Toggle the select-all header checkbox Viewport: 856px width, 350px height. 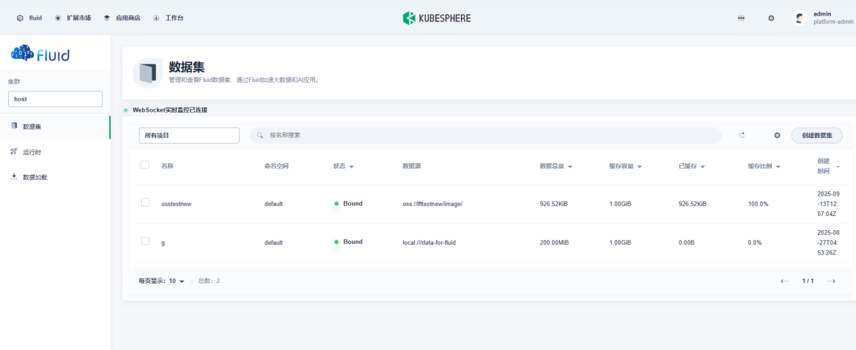pos(145,165)
